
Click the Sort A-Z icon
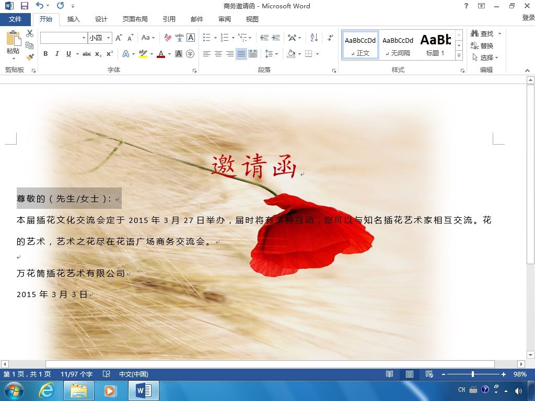click(x=314, y=38)
